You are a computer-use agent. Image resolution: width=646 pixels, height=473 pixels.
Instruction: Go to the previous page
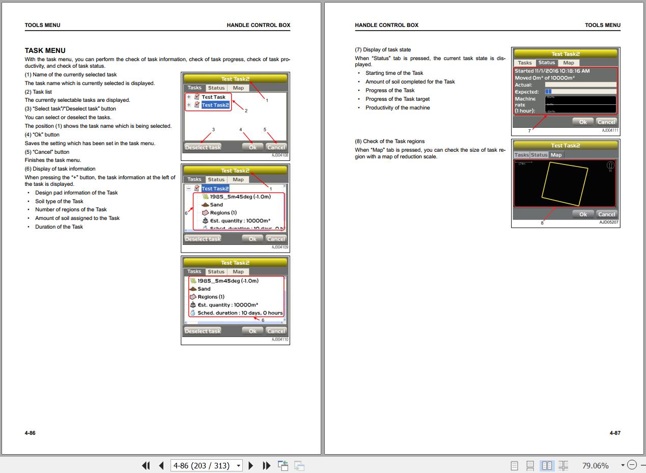coord(161,465)
